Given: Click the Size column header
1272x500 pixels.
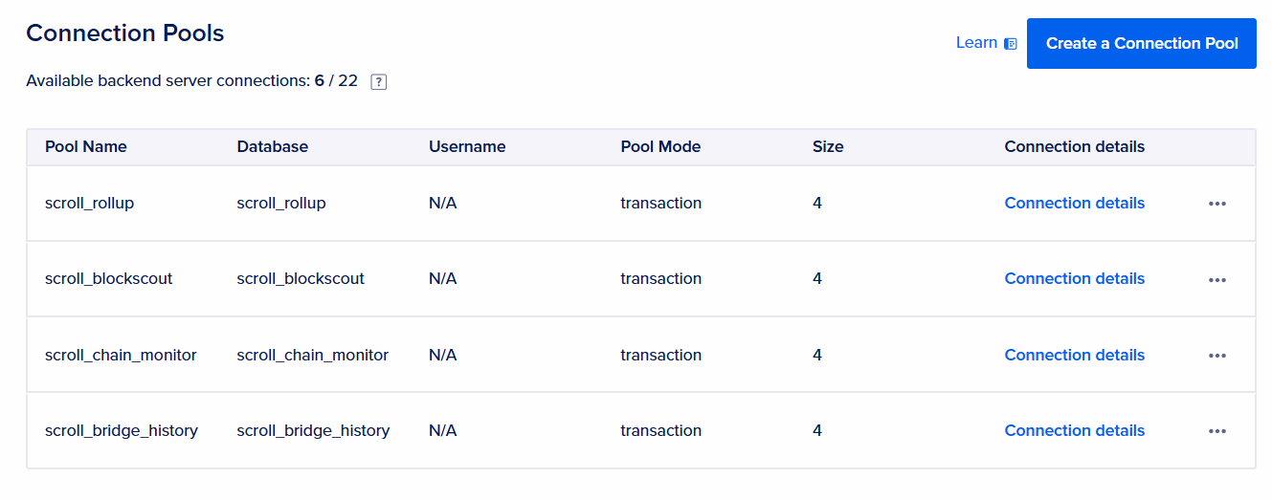Looking at the screenshot, I should (828, 146).
